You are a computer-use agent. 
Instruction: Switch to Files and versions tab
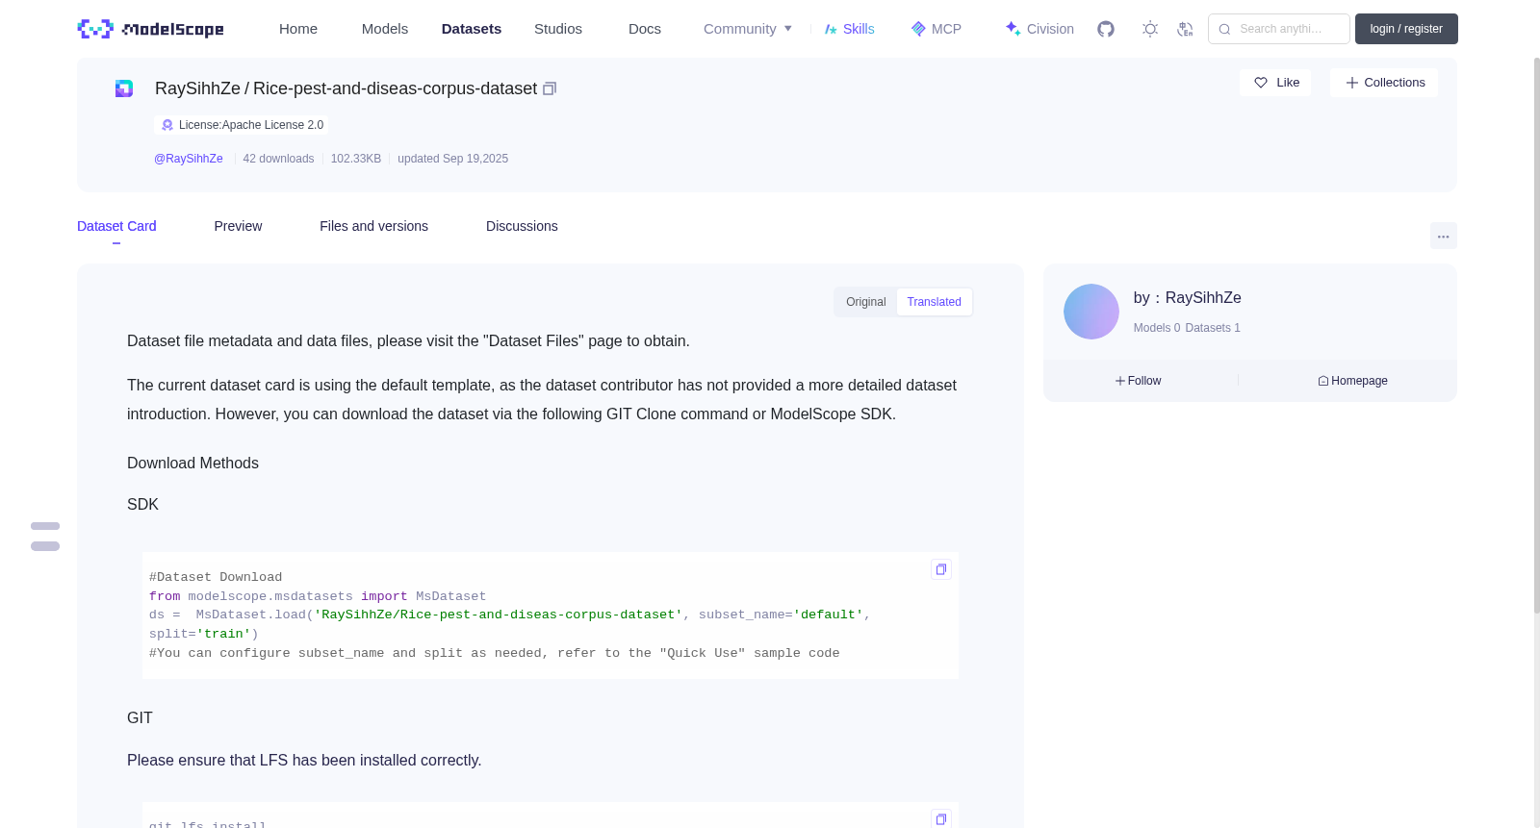(x=373, y=226)
